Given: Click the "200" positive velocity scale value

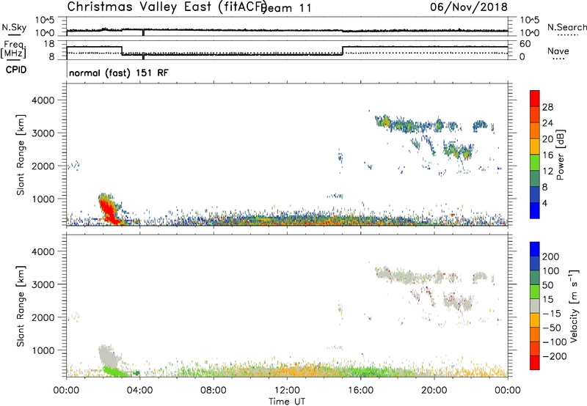Looking at the screenshot, I should [x=551, y=256].
